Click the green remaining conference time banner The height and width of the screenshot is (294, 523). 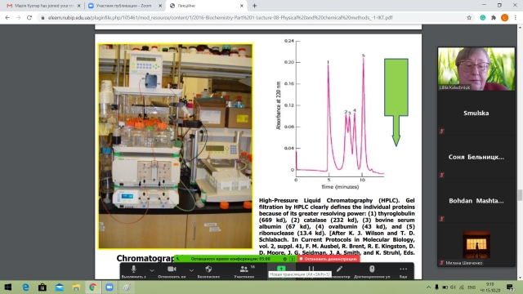pyautogui.click(x=230, y=259)
